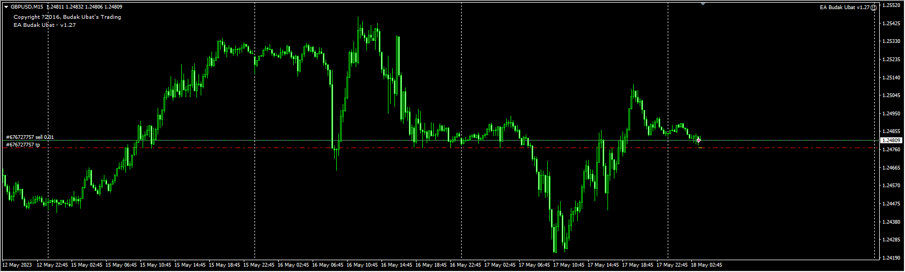Click time axis label '12 May 22:45'

coord(52,265)
